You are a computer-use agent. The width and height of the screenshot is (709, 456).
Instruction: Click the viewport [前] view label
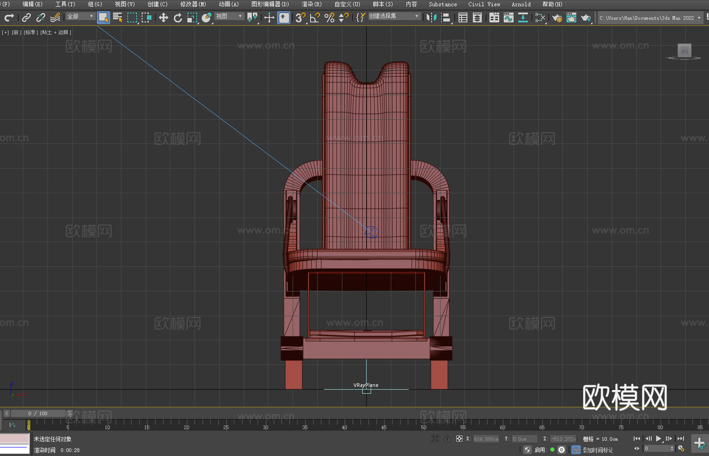click(16, 32)
